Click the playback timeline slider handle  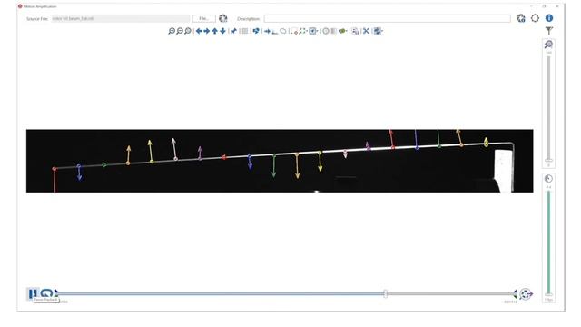[385, 294]
